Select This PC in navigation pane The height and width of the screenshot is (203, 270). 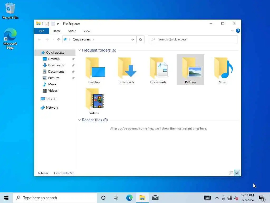[51, 99]
